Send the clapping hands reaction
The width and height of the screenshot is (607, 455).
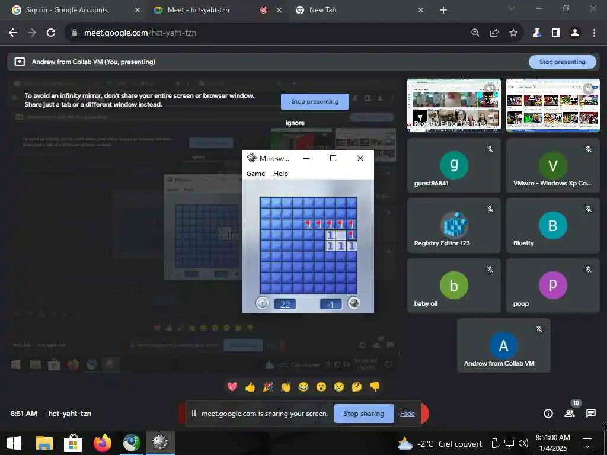286,386
